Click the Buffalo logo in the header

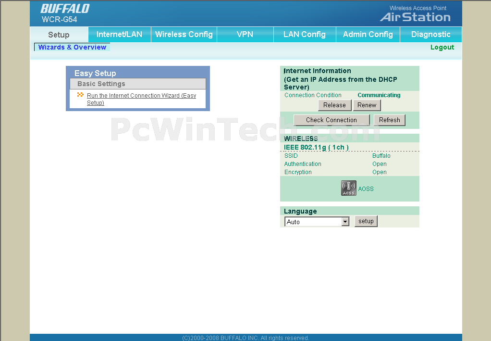point(65,9)
